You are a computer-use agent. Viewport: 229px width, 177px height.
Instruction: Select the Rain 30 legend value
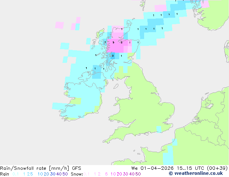point(53,174)
